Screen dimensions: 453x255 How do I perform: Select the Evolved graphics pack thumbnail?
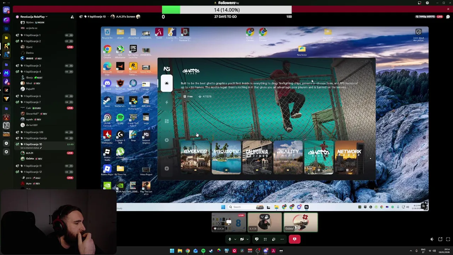(x=195, y=157)
